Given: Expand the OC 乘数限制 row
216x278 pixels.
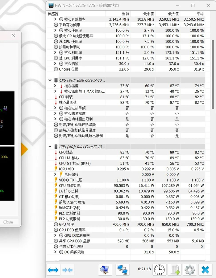Looking at the screenshot, I should 55,252.
